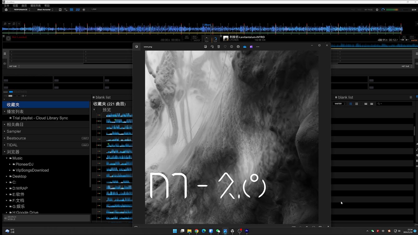The width and height of the screenshot is (418, 235).
Task: Open the 播放列表 menu
Action: [36, 5]
